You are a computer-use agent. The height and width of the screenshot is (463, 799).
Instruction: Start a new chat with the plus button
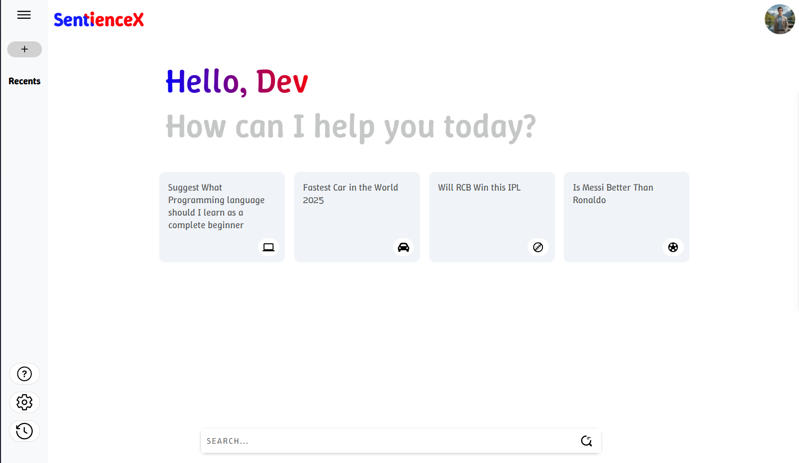tap(25, 49)
